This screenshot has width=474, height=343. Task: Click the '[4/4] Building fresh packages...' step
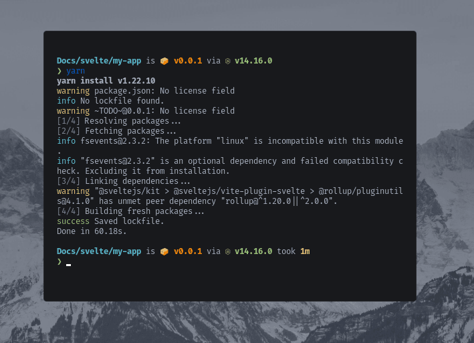tap(130, 211)
